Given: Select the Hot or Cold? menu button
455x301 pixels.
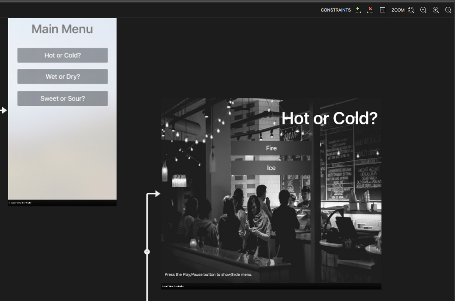Looking at the screenshot, I should pyautogui.click(x=62, y=55).
